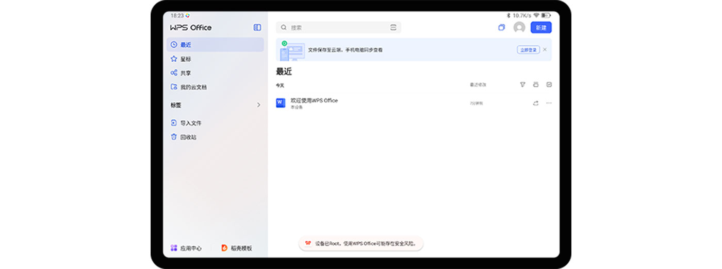
Task: Expand the 标签 tags section chevron
Action: tap(259, 105)
